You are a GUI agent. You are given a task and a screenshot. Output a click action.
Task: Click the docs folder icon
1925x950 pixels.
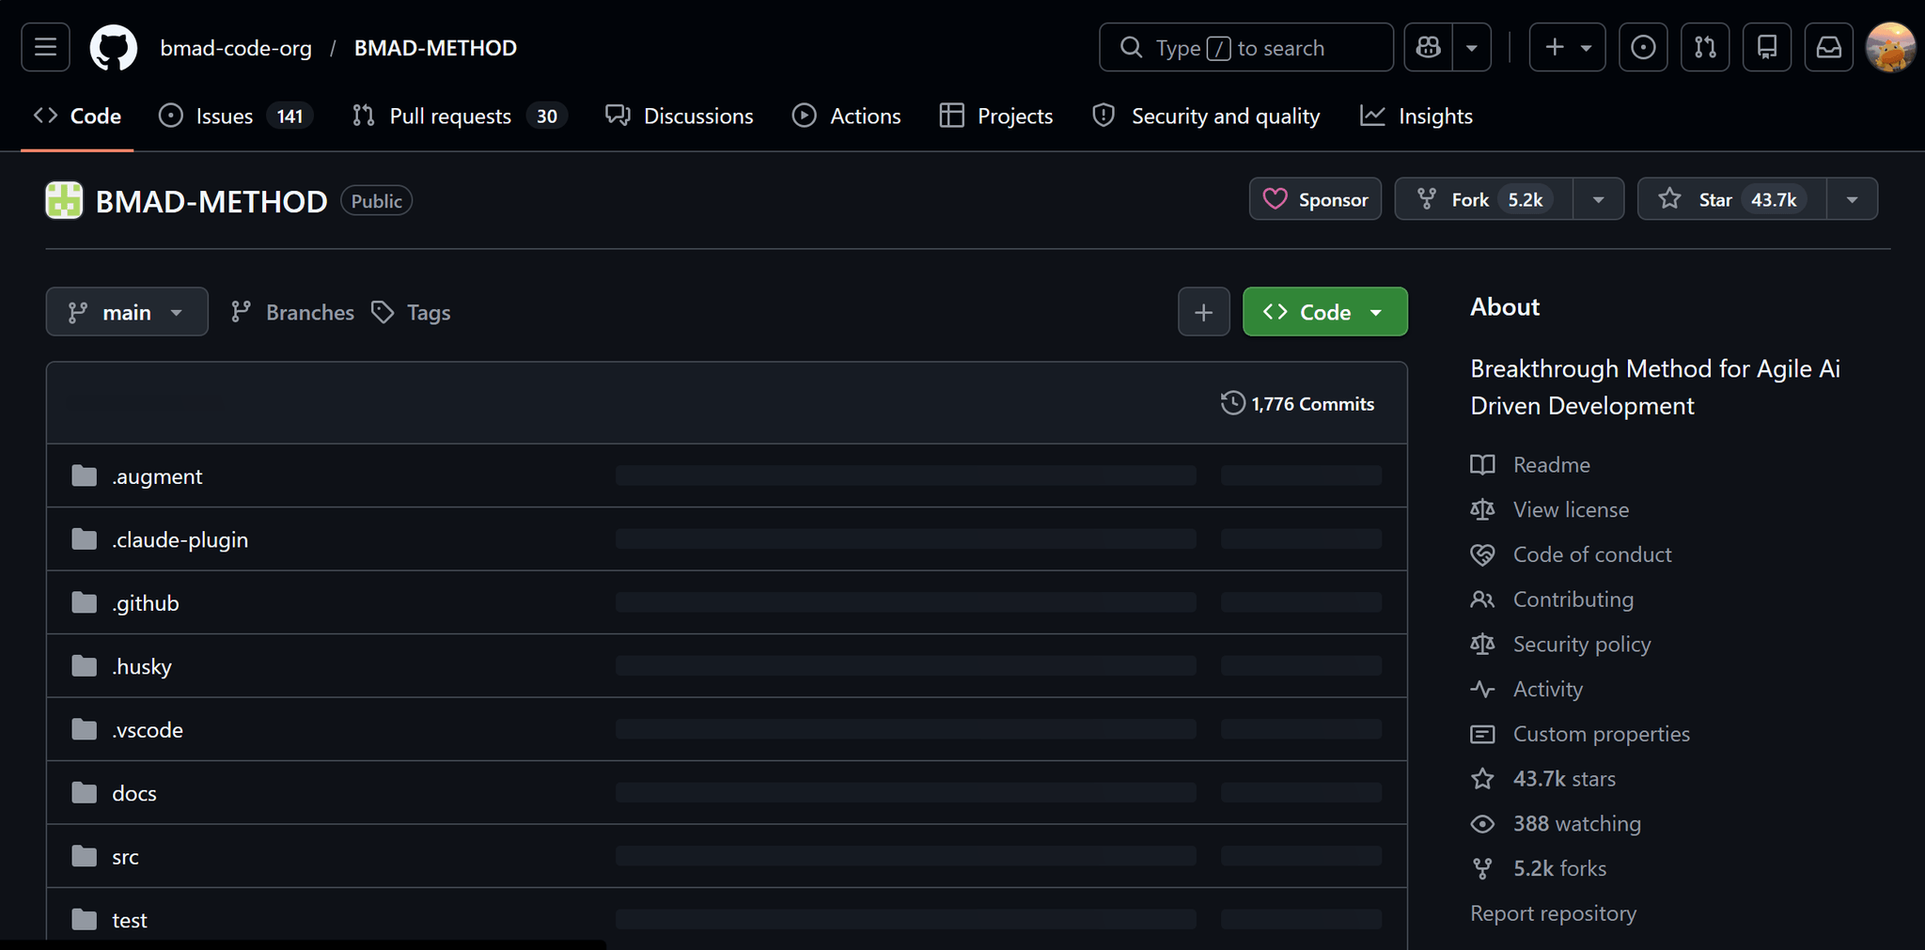tap(85, 793)
